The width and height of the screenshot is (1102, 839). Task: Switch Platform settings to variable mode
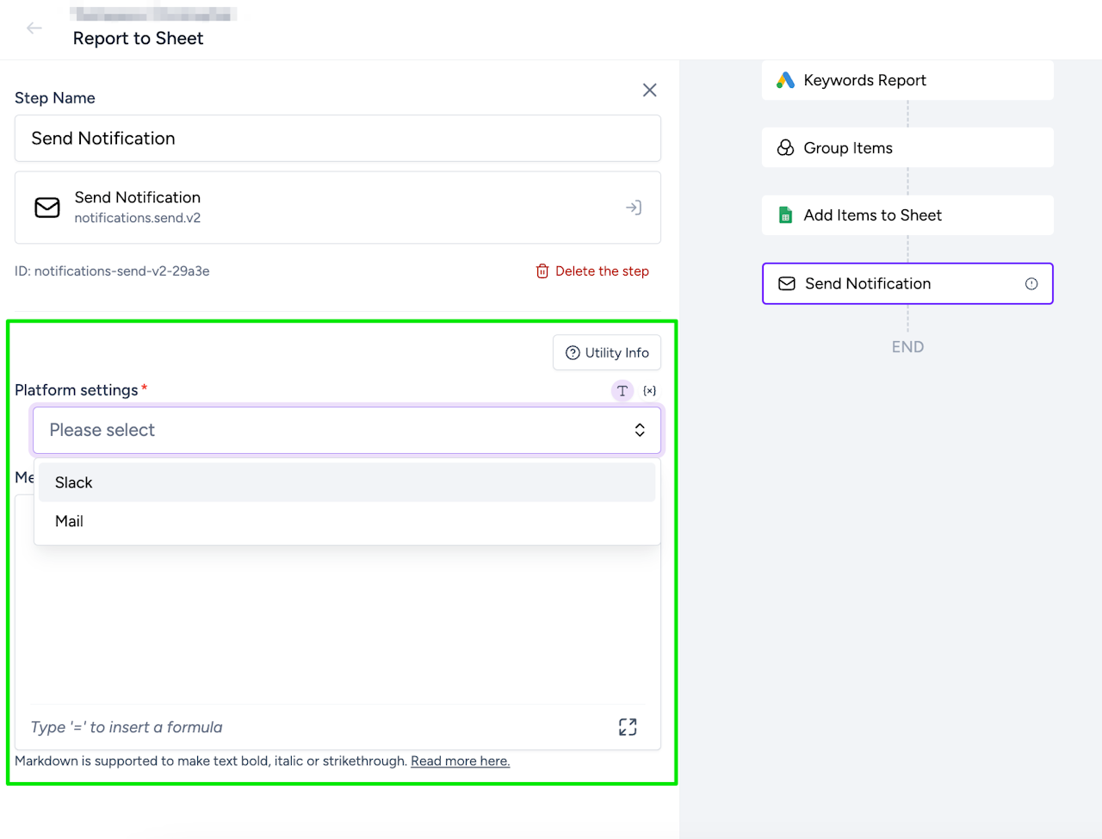[650, 391]
